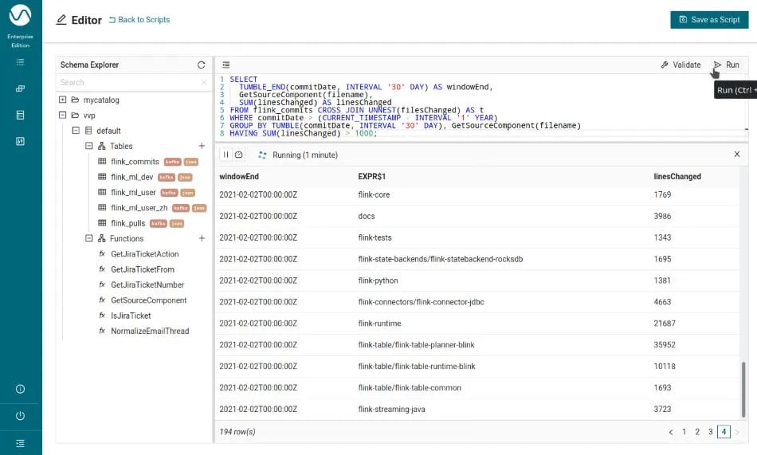Click Save as Script button
Image resolution: width=757 pixels, height=455 pixels.
click(709, 20)
